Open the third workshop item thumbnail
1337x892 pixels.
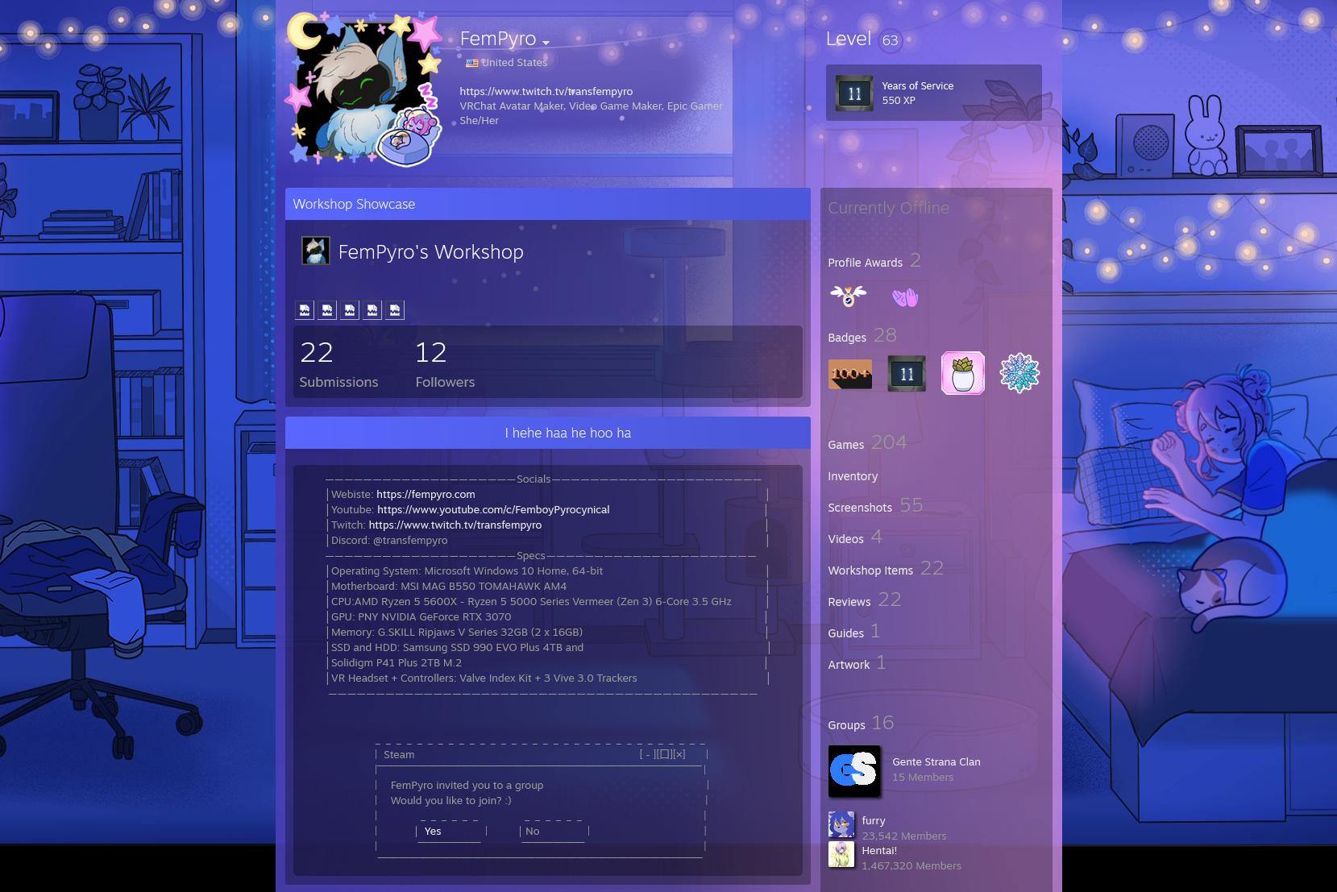[350, 310]
